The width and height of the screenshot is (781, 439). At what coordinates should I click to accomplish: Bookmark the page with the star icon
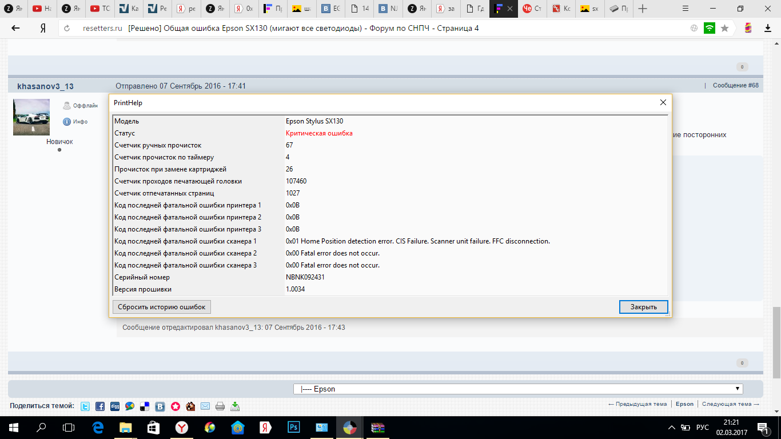pyautogui.click(x=725, y=28)
